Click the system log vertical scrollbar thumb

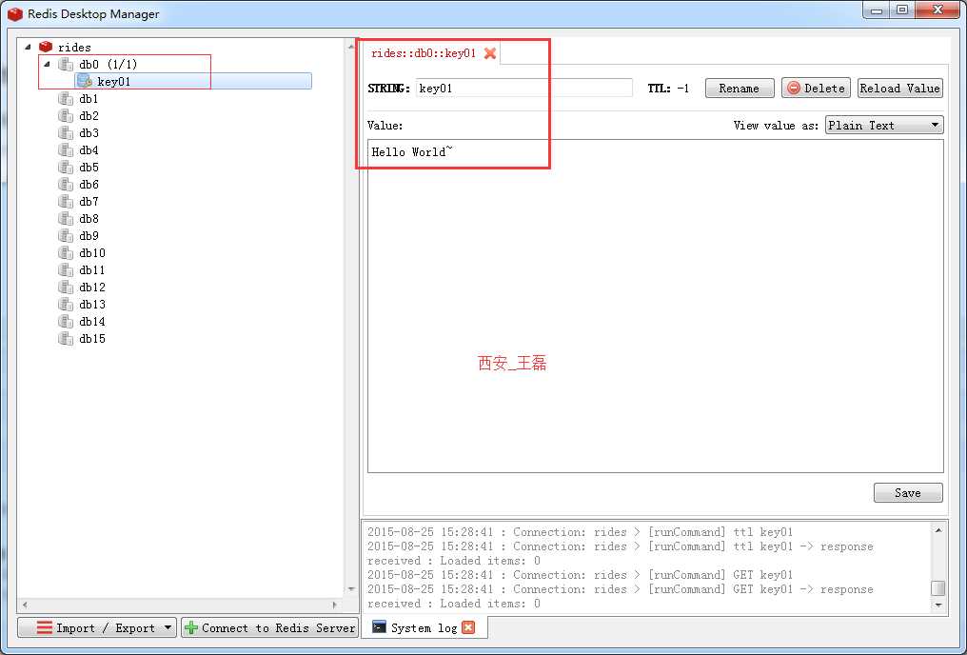click(938, 587)
